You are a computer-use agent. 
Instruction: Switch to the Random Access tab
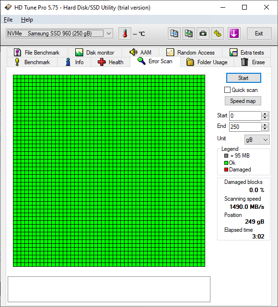[x=190, y=53]
